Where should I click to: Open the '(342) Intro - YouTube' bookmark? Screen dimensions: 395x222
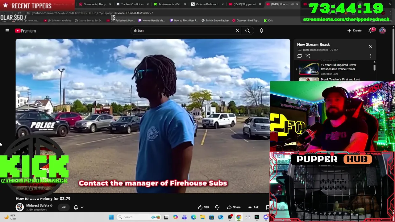click(x=58, y=20)
